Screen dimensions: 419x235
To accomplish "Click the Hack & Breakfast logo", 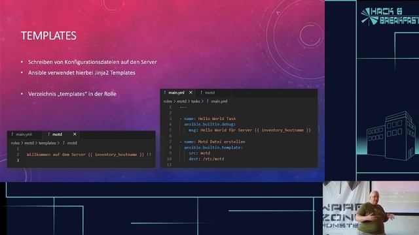I will pos(390,16).
